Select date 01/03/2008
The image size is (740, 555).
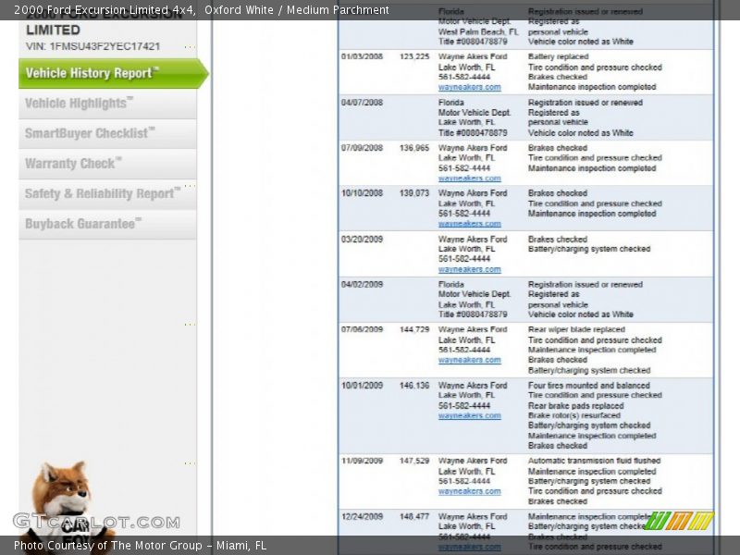[362, 56]
